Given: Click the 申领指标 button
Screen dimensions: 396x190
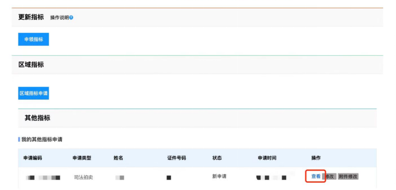Looking at the screenshot, I should point(34,39).
